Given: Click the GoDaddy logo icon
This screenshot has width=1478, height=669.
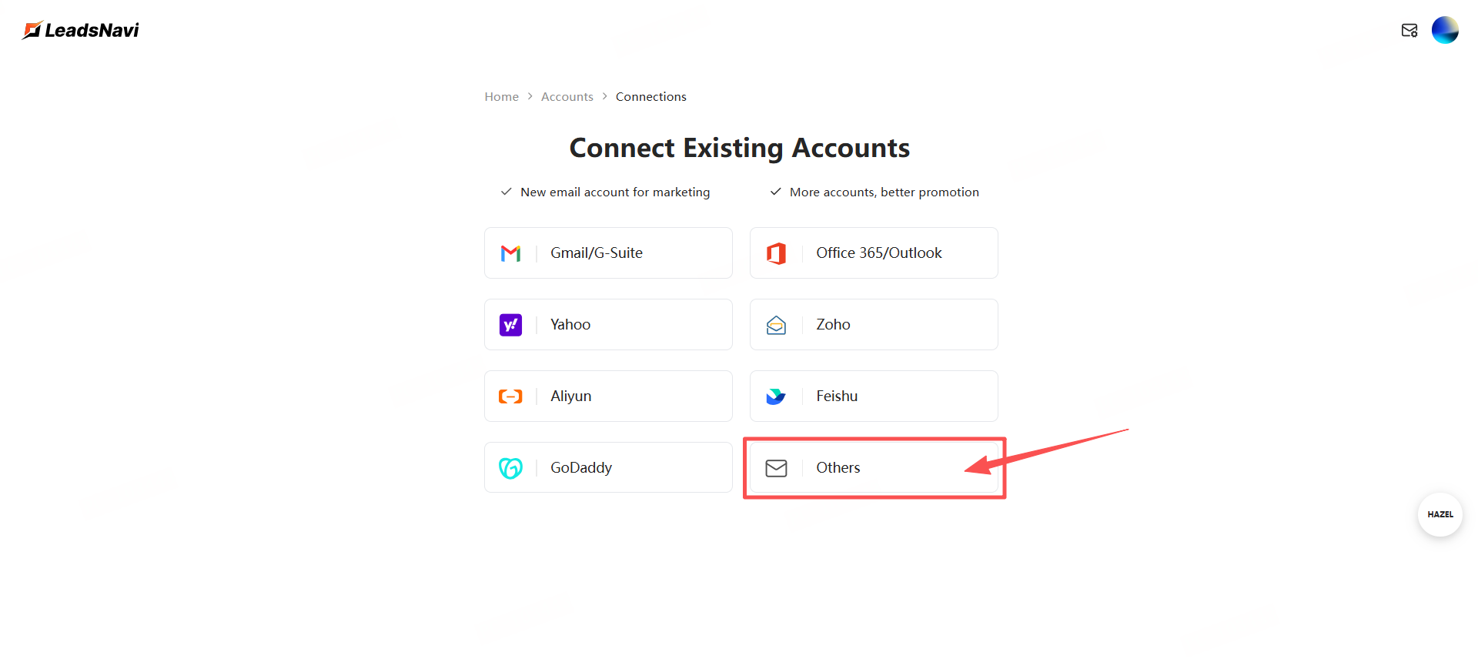Looking at the screenshot, I should click(510, 468).
